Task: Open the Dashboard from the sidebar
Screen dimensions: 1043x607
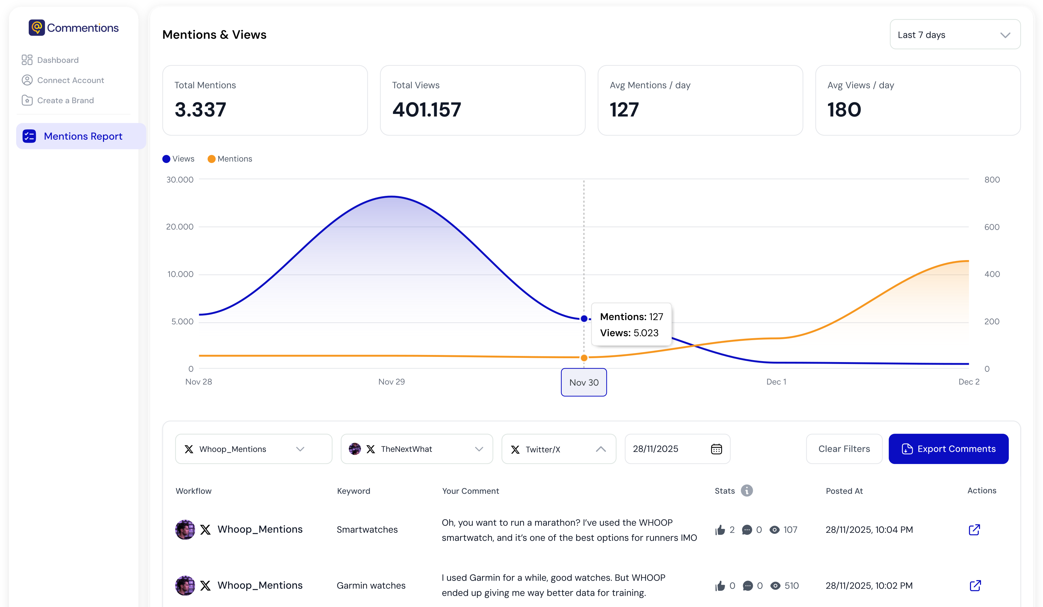Action: tap(58, 60)
